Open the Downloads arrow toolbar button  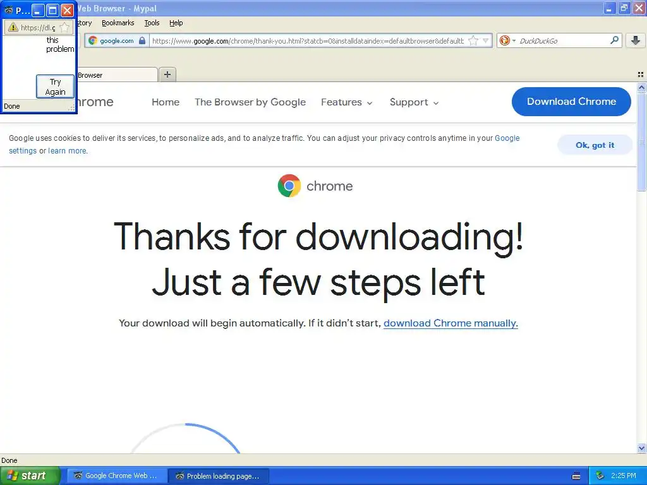click(x=636, y=40)
